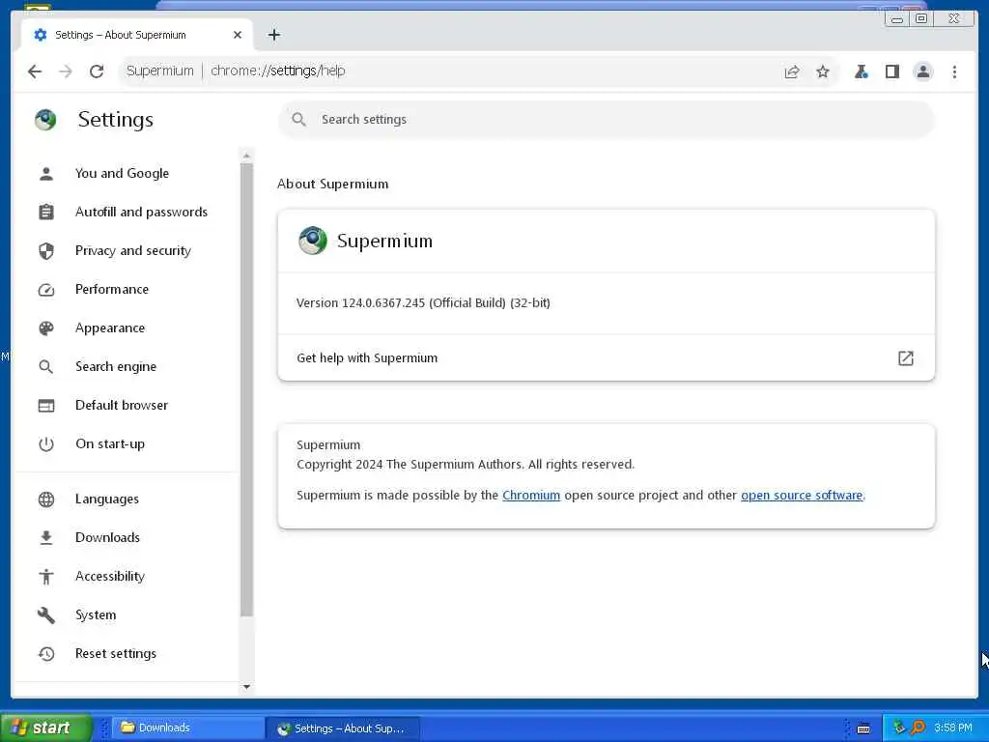The width and height of the screenshot is (989, 742).
Task: Select Settings – About Sup… taskbar button
Action: click(x=343, y=728)
